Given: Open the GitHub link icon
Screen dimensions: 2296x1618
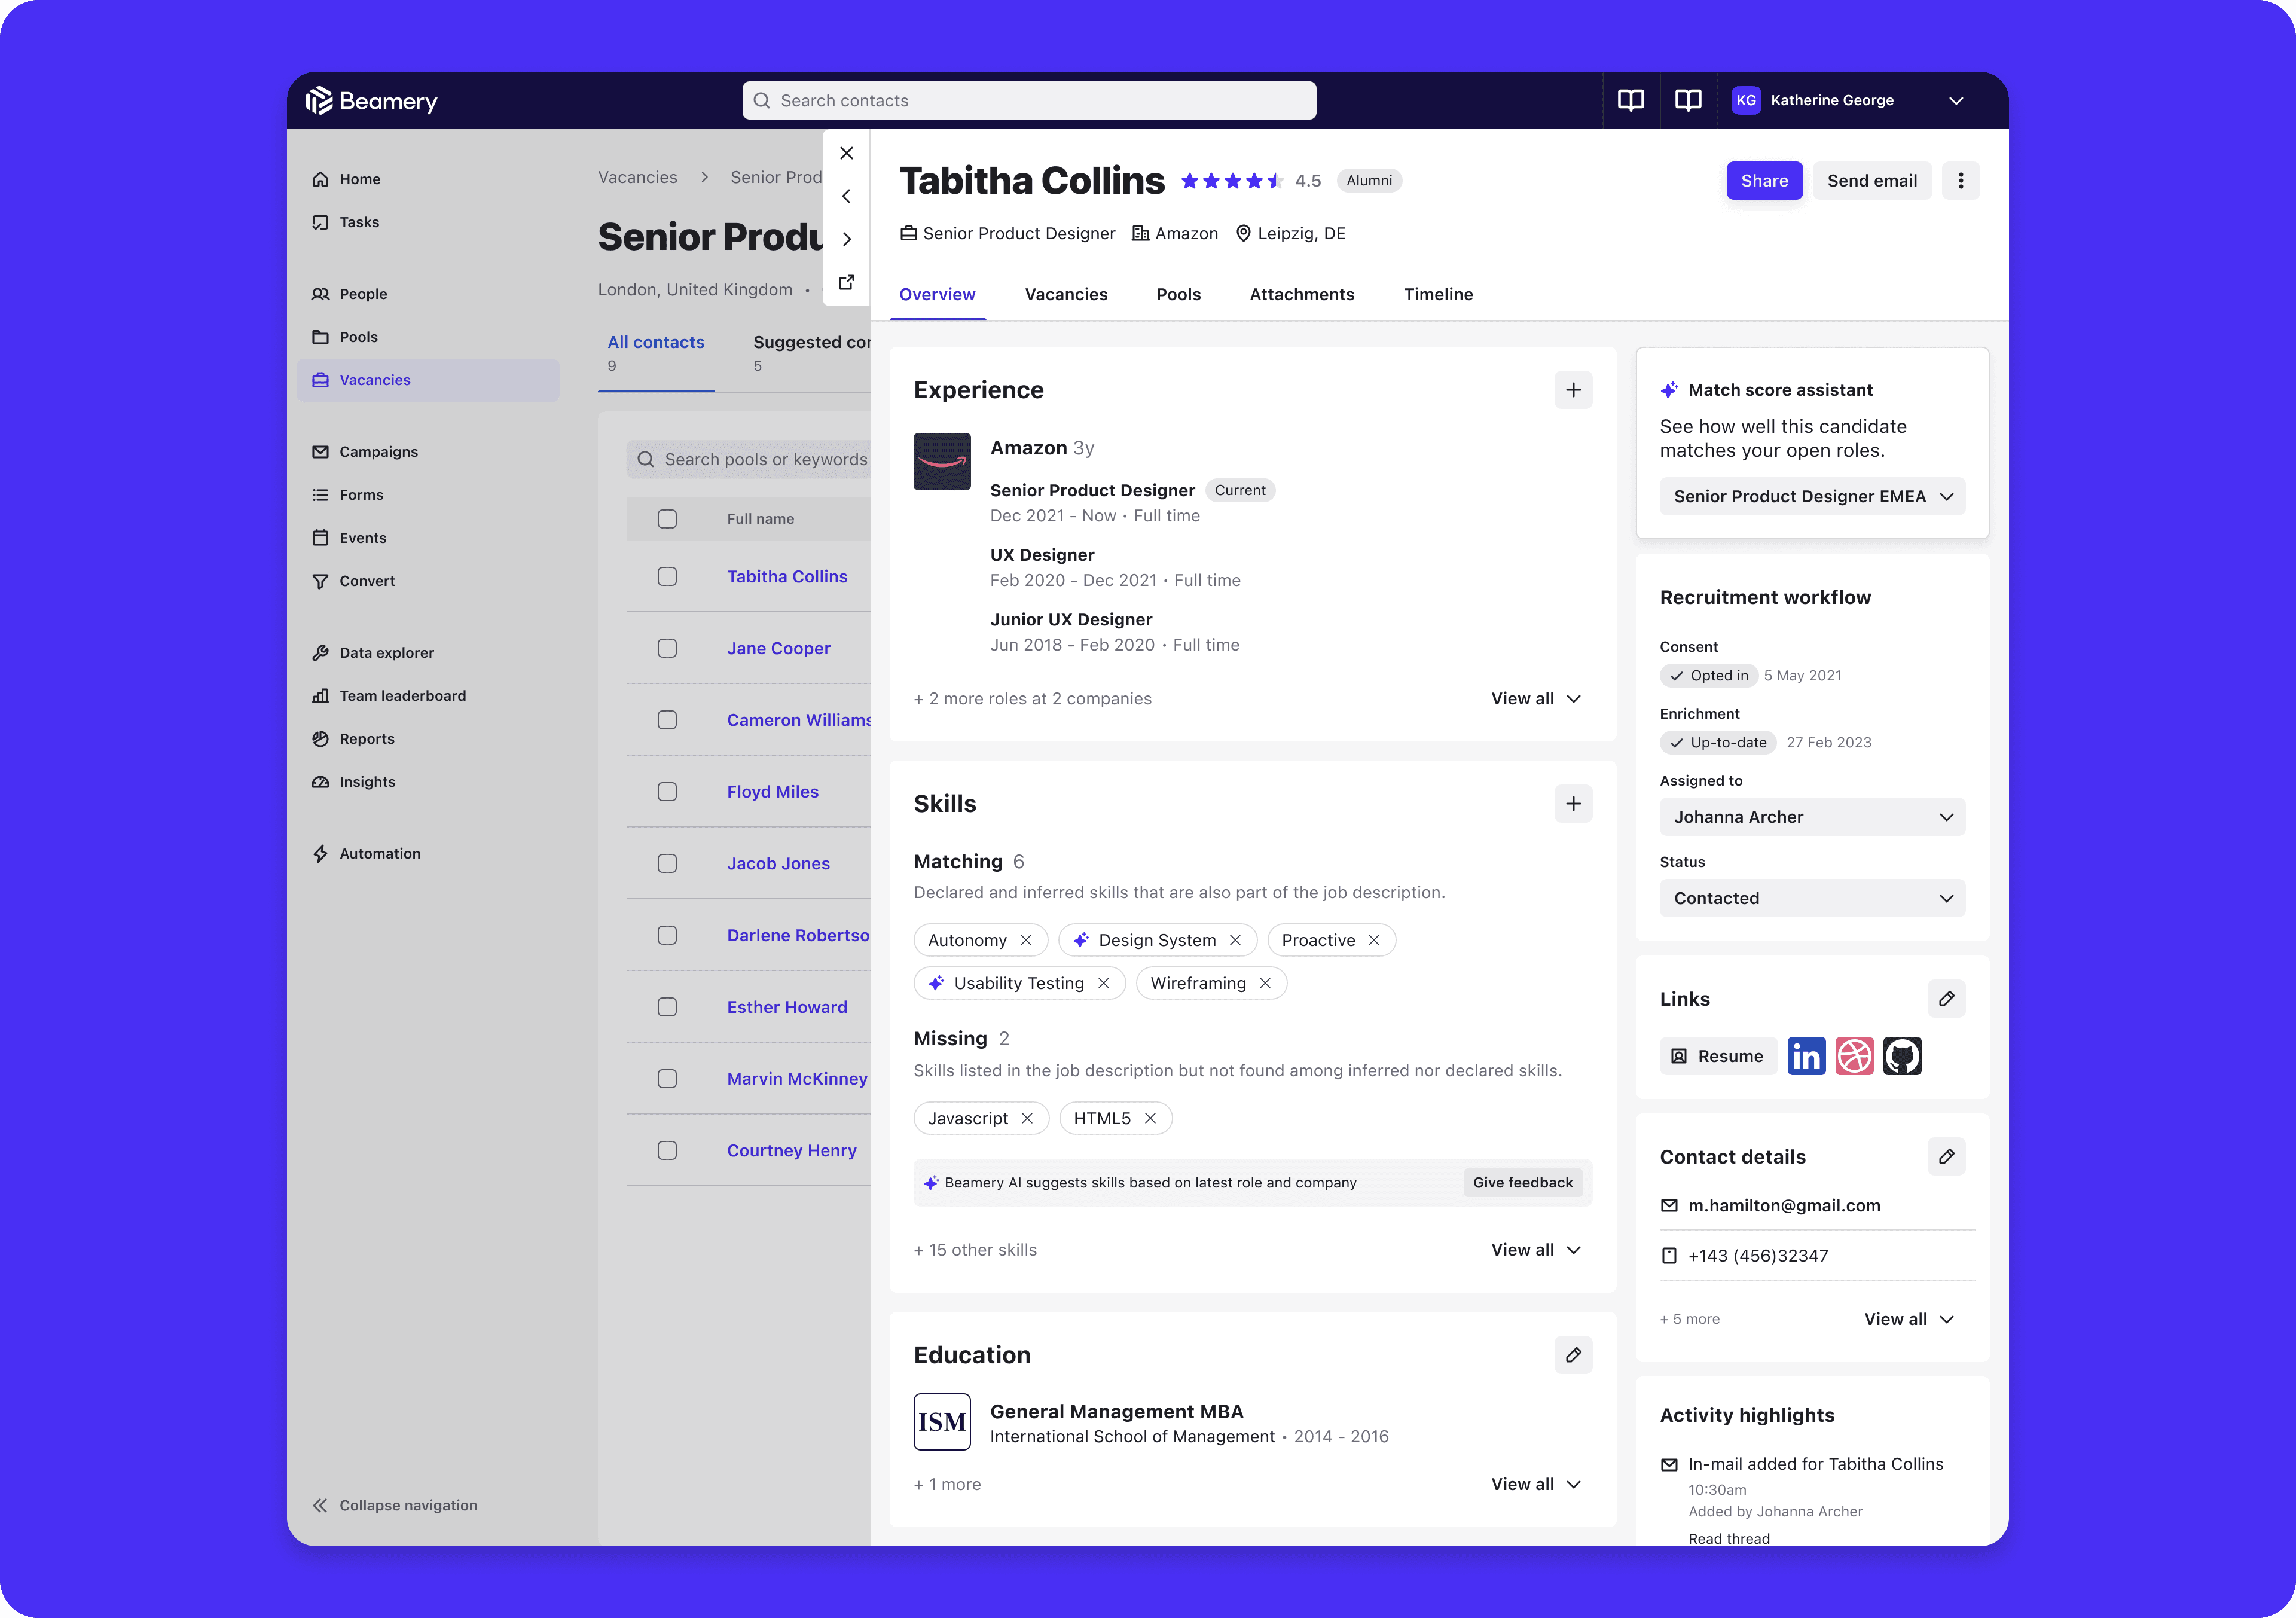Looking at the screenshot, I should coord(1902,1056).
